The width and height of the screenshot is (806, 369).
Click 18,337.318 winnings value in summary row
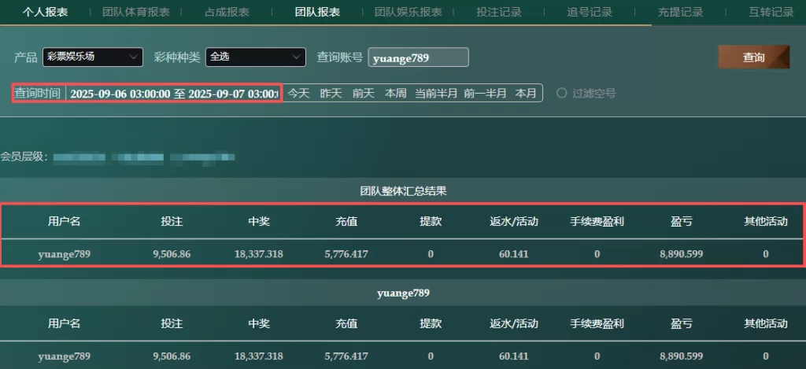point(258,254)
